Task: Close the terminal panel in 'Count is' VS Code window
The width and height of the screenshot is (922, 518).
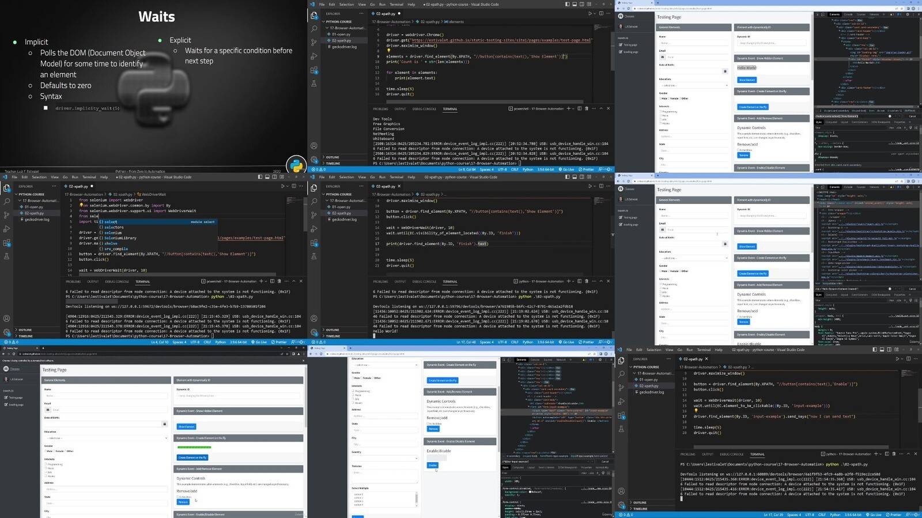Action: [608, 108]
